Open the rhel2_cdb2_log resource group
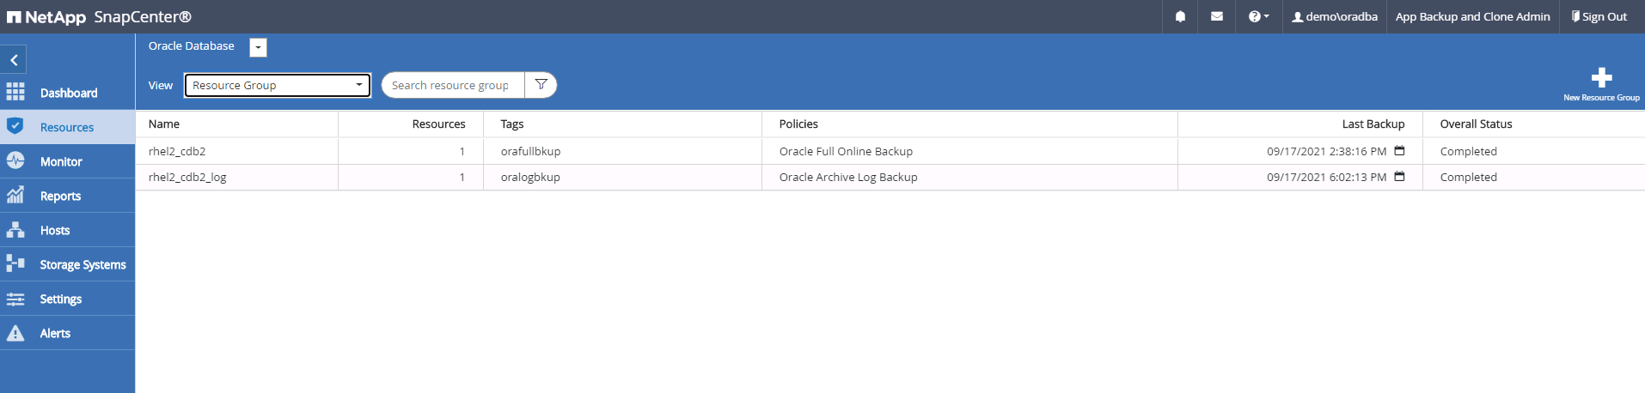Screen dimensions: 1645x393 coord(187,177)
